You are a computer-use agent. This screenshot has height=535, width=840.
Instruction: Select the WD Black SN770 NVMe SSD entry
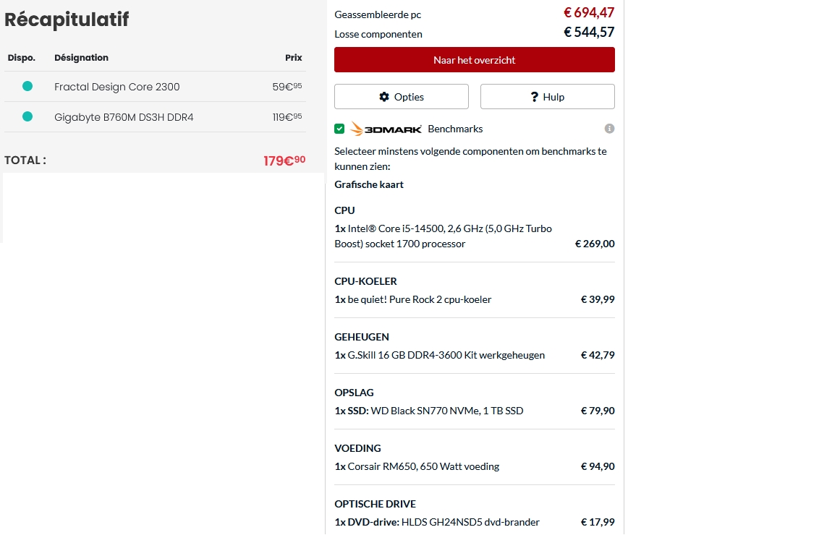[x=429, y=411]
